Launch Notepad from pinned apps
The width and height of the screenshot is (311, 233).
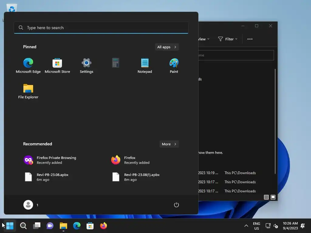point(145,66)
